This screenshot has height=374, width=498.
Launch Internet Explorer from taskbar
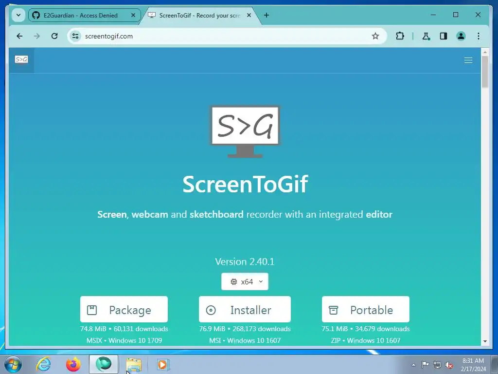(43, 364)
